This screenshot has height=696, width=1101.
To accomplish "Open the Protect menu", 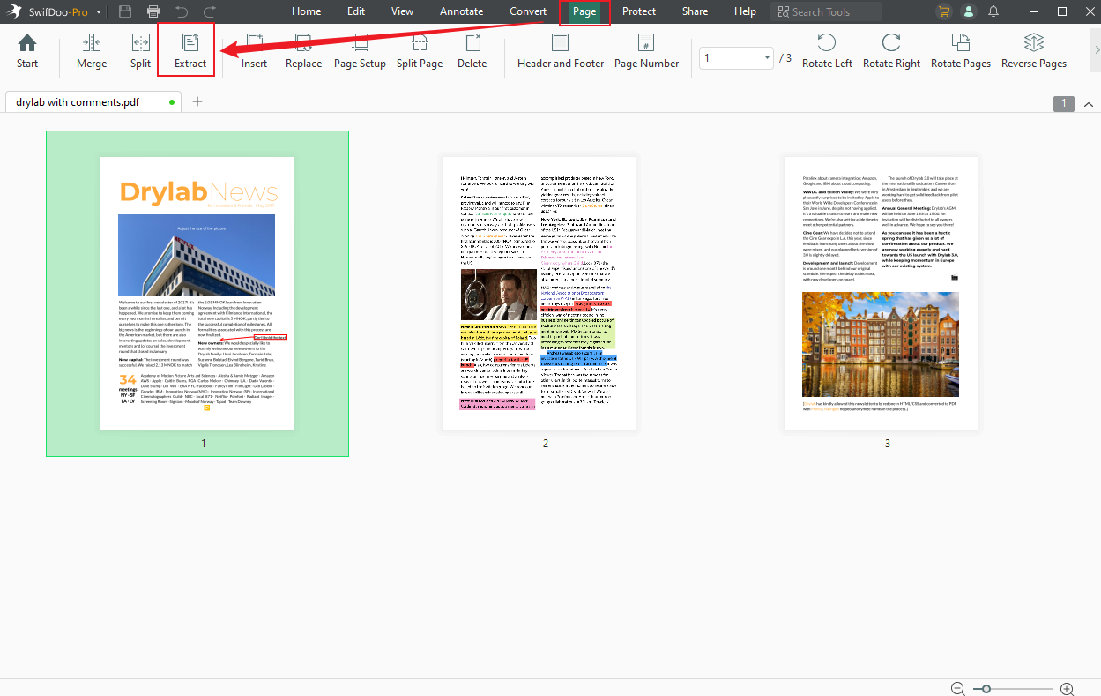I will point(638,11).
